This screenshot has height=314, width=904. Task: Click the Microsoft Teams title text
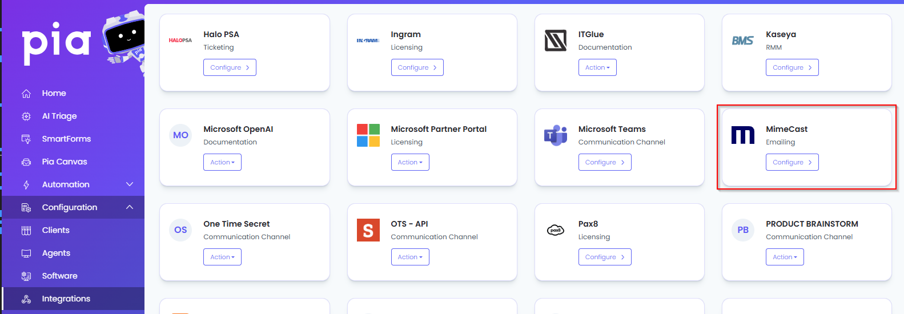tap(612, 129)
